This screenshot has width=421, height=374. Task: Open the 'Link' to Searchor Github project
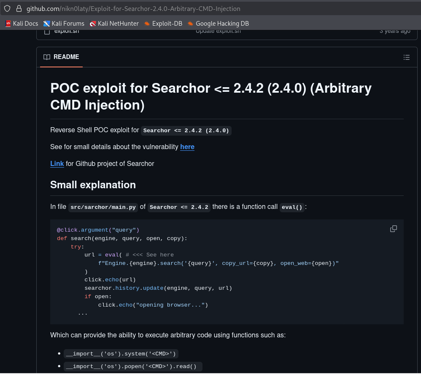(57, 164)
